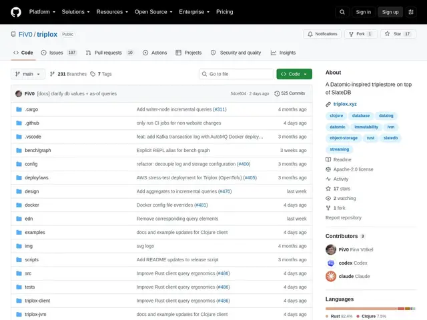The height and width of the screenshot is (320, 427).
Task: Click the FiV0 owner link in title
Action: (x=25, y=34)
